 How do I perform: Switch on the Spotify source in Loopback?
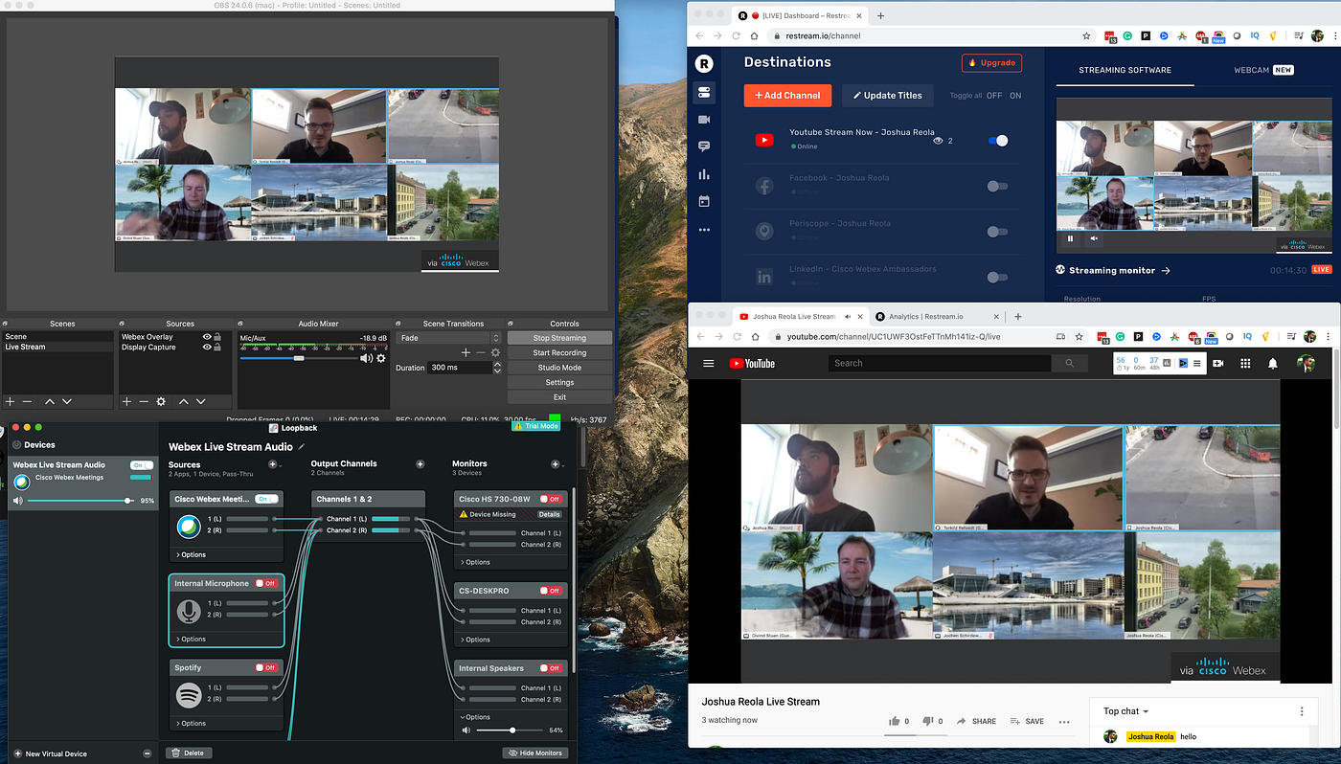(266, 667)
